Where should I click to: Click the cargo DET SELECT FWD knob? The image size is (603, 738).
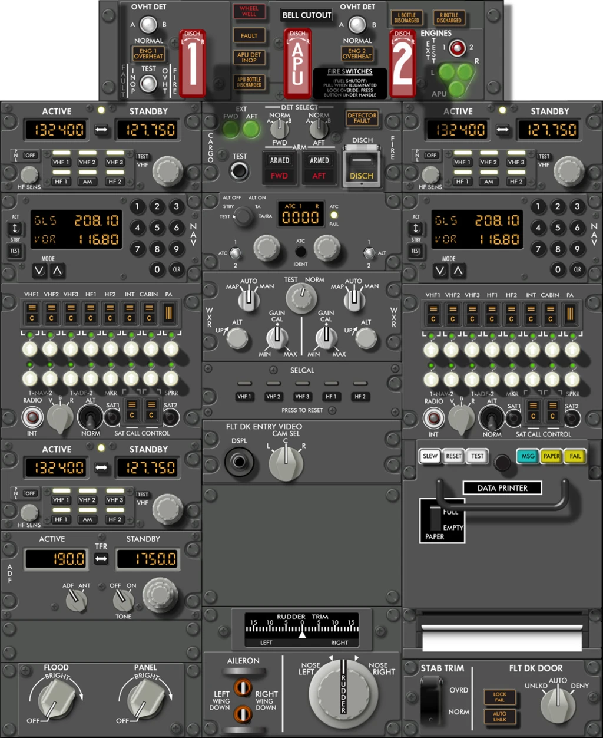coord(280,127)
